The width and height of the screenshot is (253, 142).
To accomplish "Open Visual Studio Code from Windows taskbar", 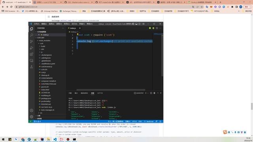I will coord(55,139).
